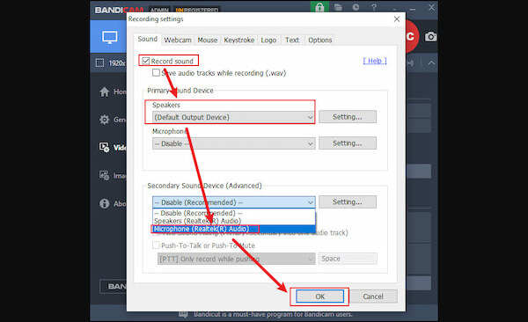Open the output folder icon in Bandicam title bar
The image size is (528, 322).
(338, 7)
